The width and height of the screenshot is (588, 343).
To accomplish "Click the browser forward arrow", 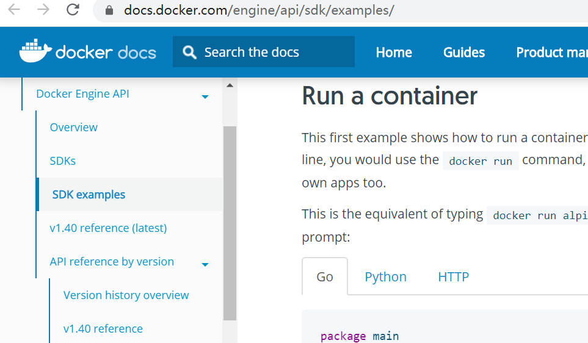I will pyautogui.click(x=43, y=10).
